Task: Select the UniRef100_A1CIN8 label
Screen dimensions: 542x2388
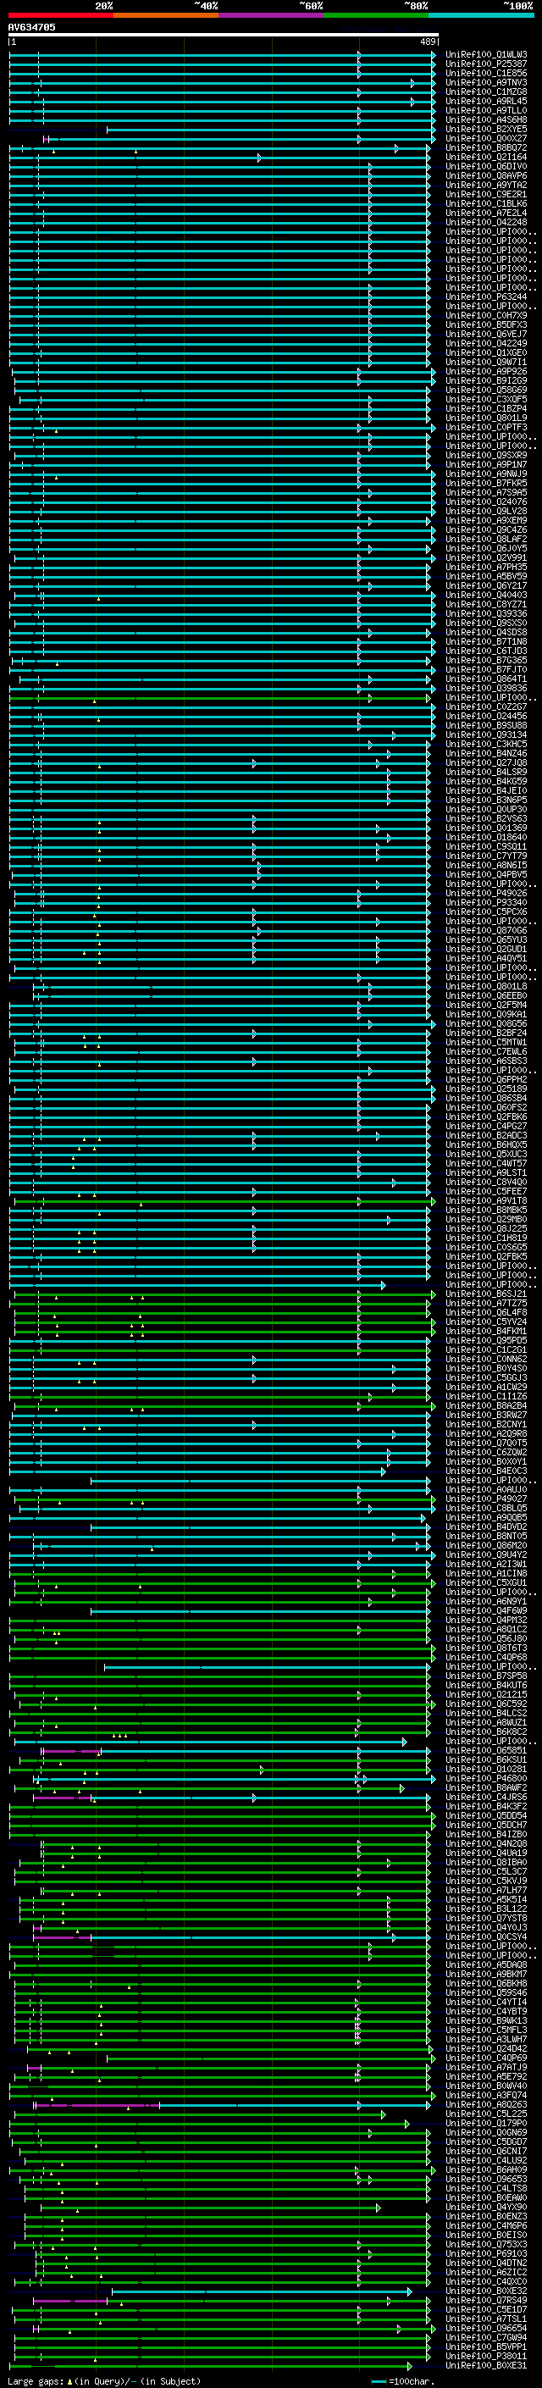Action: (486, 1573)
